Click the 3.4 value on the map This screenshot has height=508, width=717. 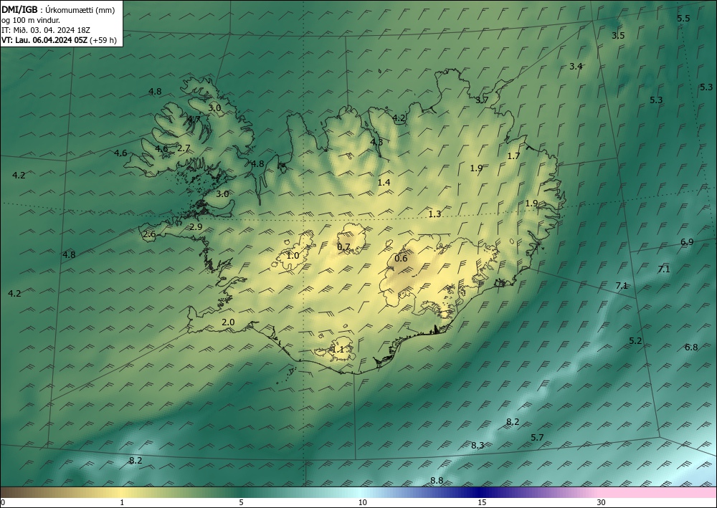pos(576,66)
